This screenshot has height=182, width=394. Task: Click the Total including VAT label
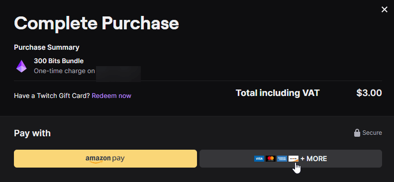click(278, 93)
